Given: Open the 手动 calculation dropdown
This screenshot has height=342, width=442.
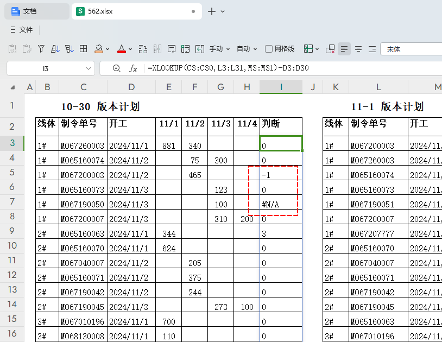Looking at the screenshot, I should pyautogui.click(x=219, y=49).
